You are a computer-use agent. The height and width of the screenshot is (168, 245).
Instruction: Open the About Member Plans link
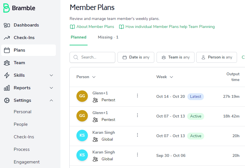(95, 27)
